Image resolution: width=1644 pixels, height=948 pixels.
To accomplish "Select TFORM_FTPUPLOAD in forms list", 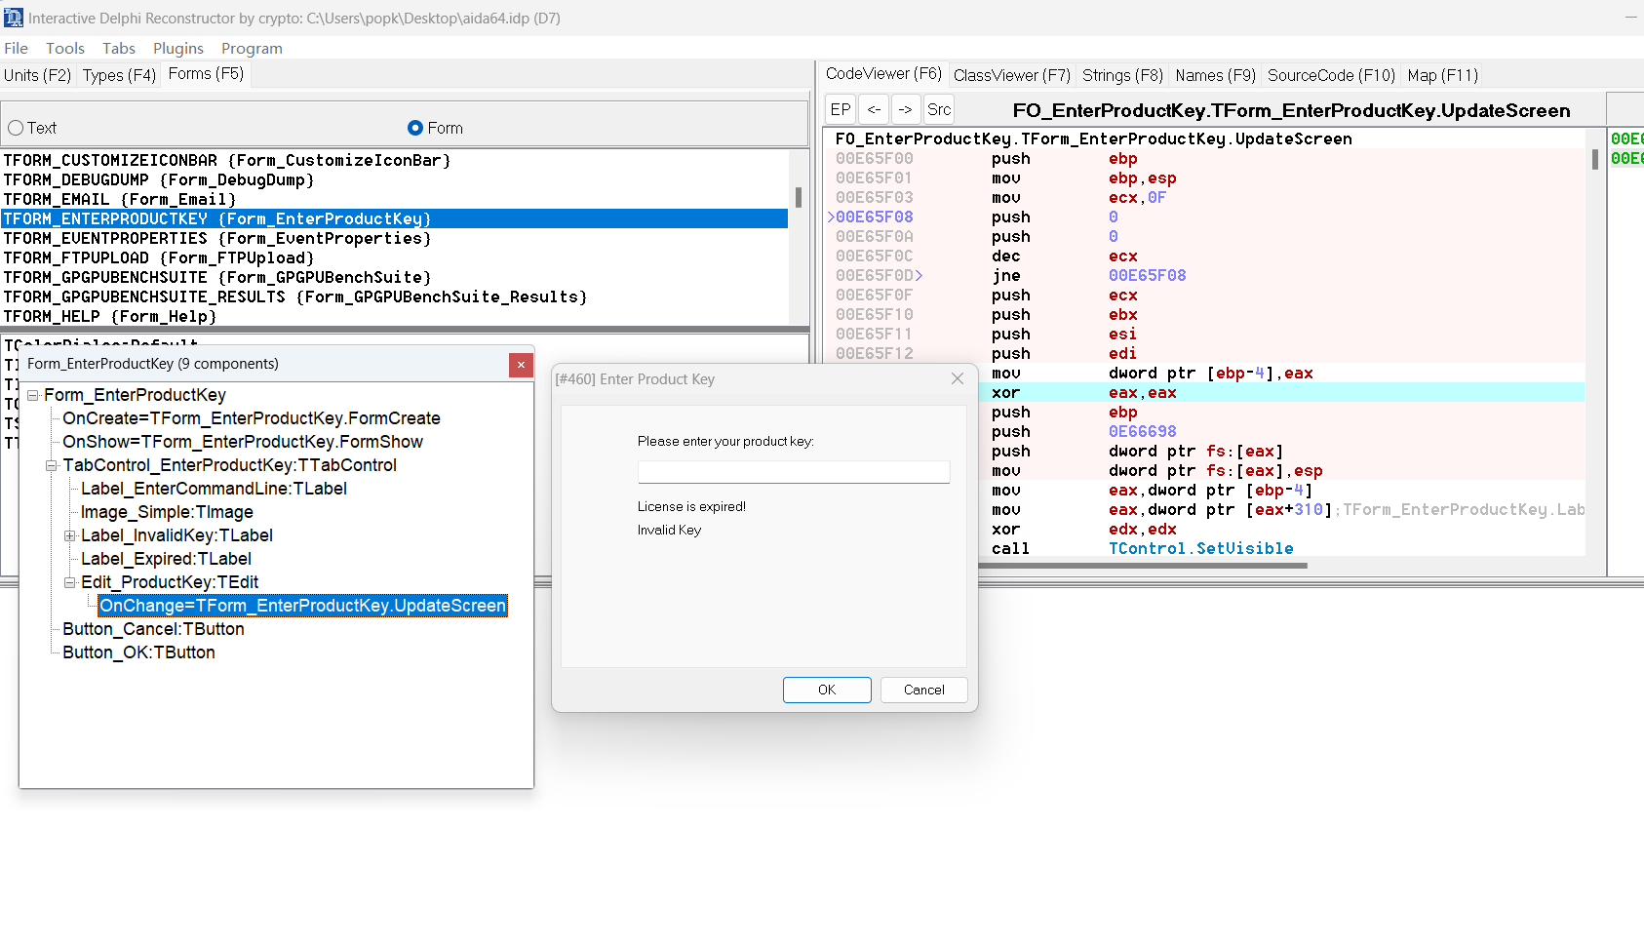I will [x=394, y=257].
